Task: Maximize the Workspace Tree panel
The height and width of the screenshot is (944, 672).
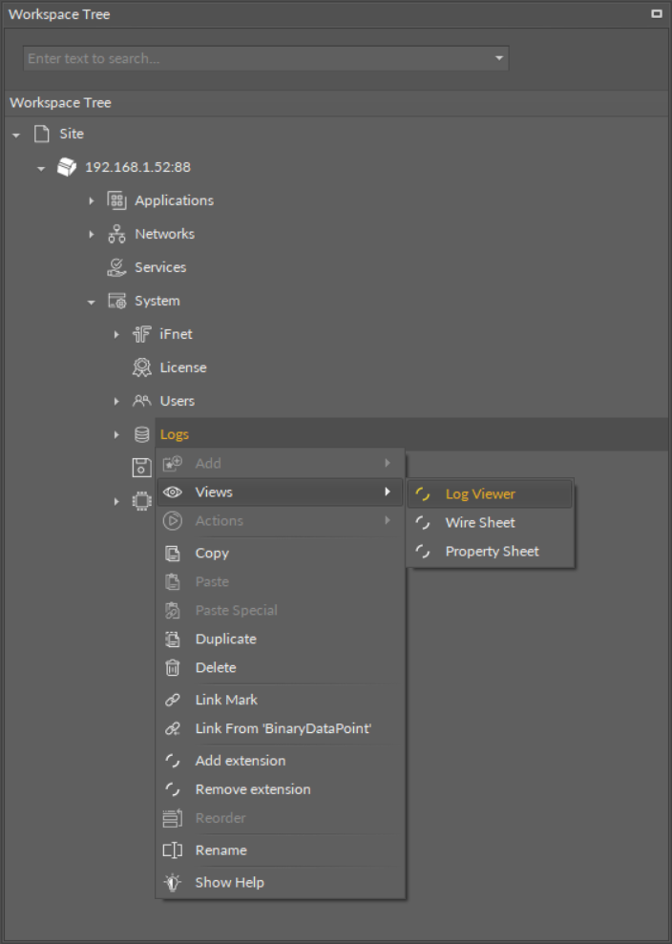Action: click(x=656, y=14)
